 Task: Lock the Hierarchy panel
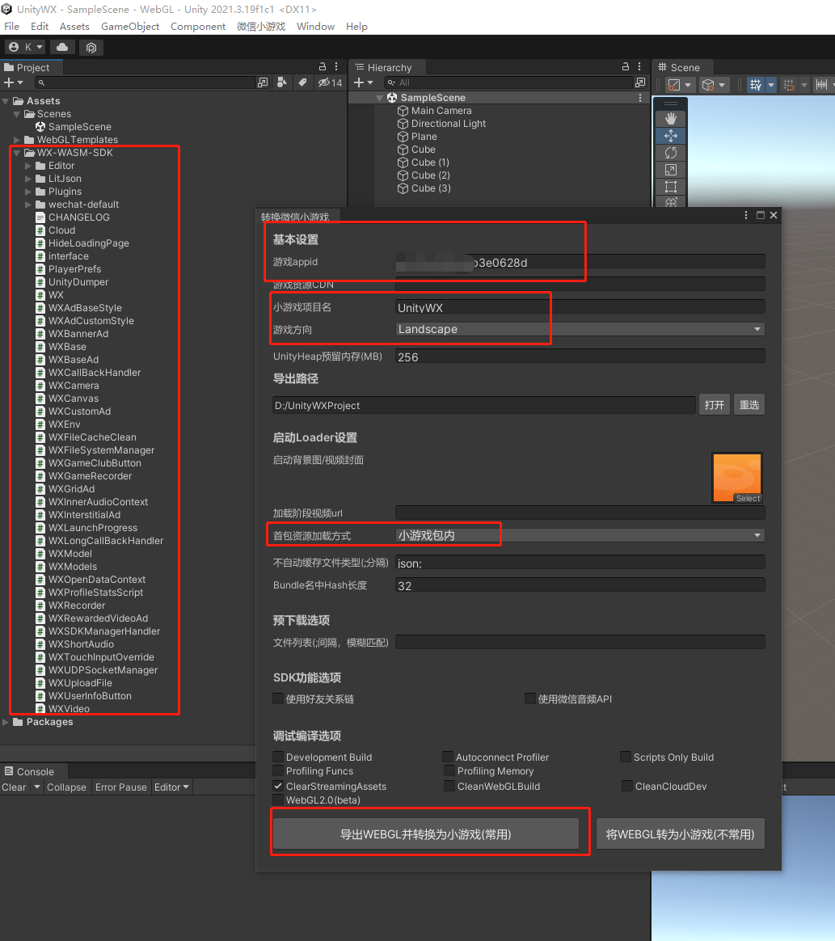(x=626, y=66)
